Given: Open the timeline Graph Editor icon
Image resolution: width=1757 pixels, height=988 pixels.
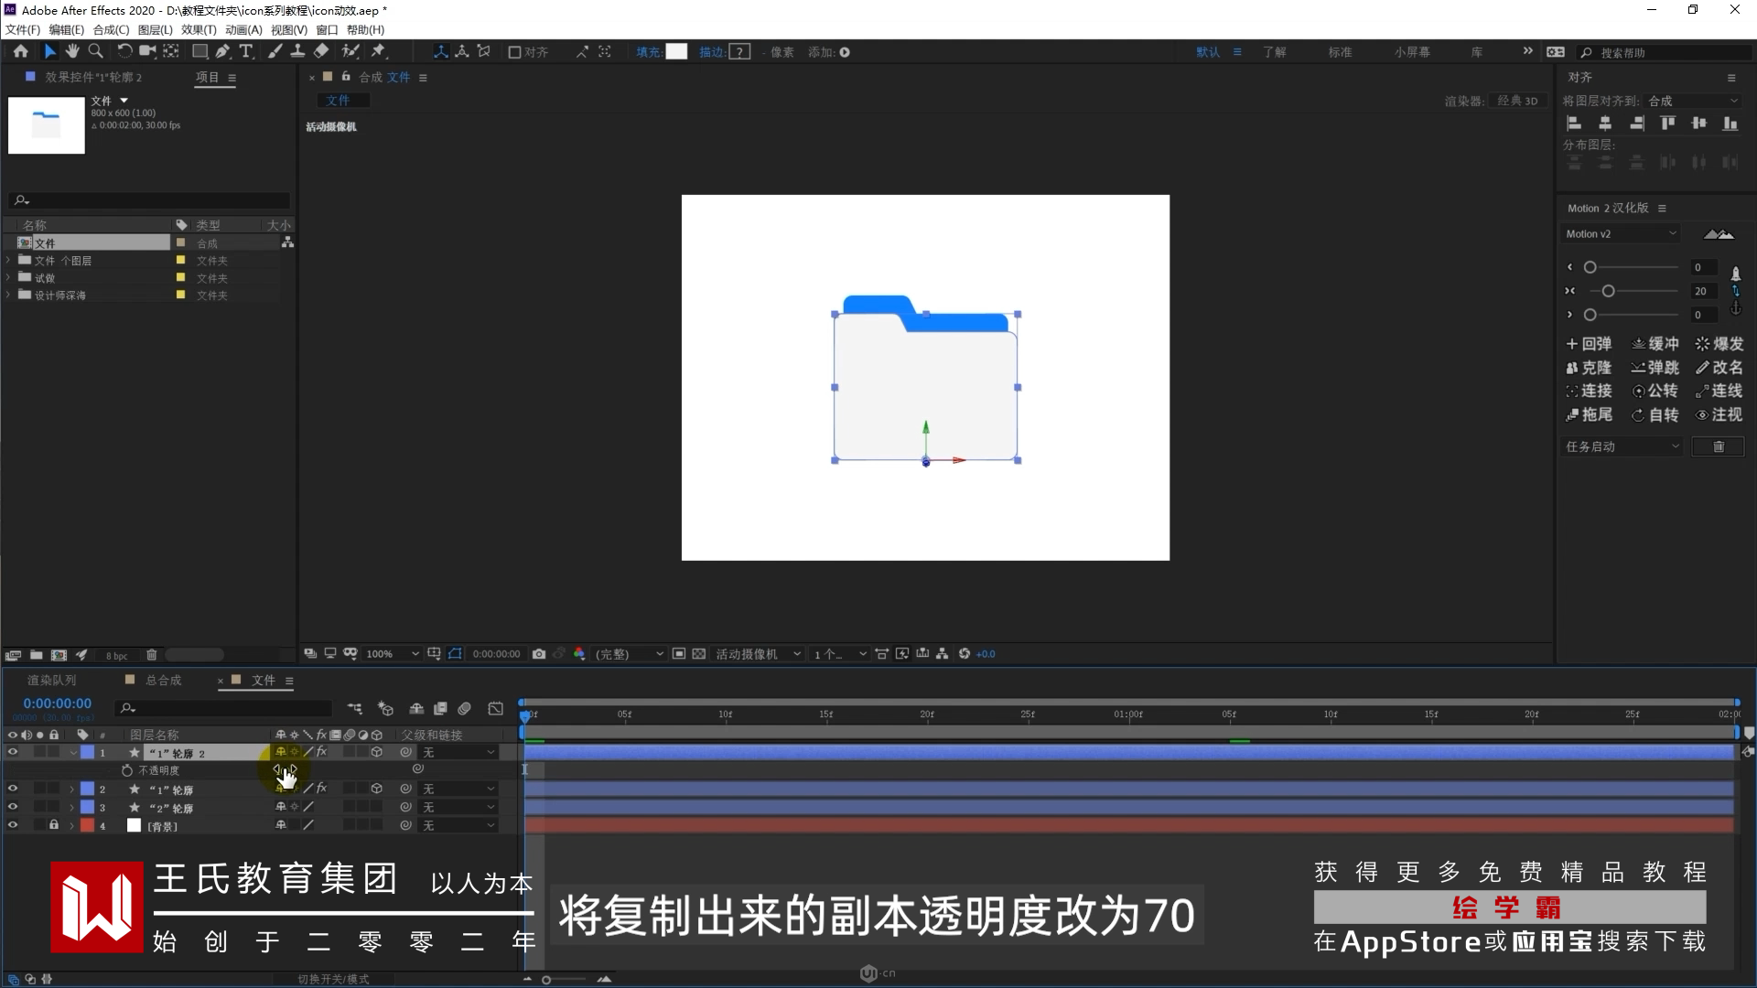Looking at the screenshot, I should pyautogui.click(x=495, y=708).
